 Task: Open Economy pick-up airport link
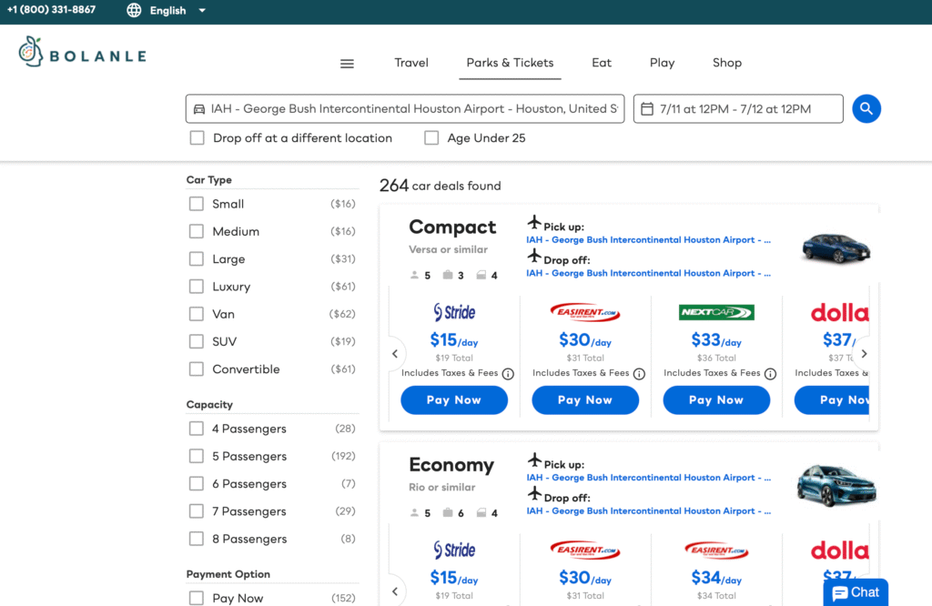pos(648,478)
